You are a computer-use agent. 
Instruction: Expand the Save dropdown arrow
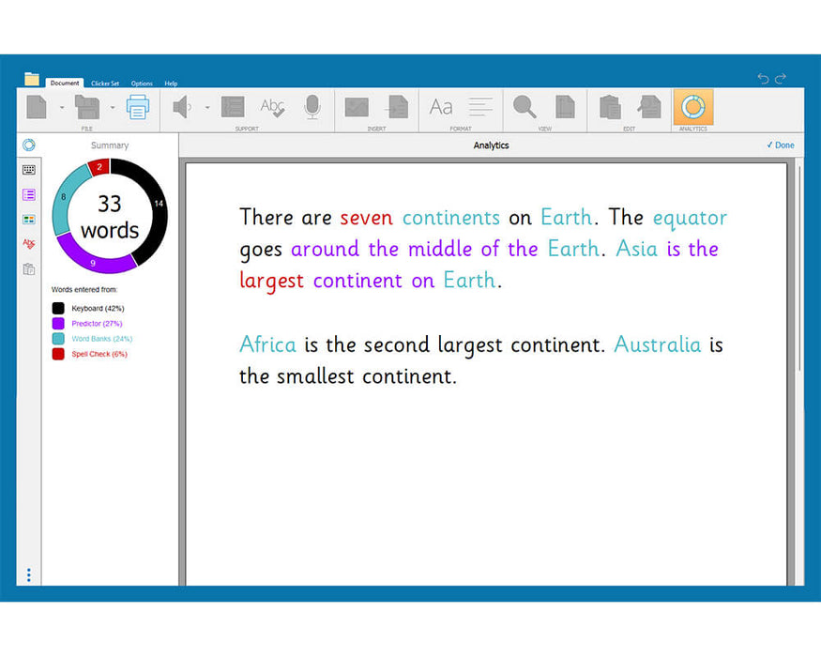[x=113, y=108]
